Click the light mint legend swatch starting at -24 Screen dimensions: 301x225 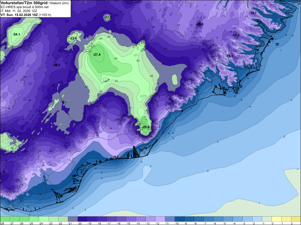(44, 219)
